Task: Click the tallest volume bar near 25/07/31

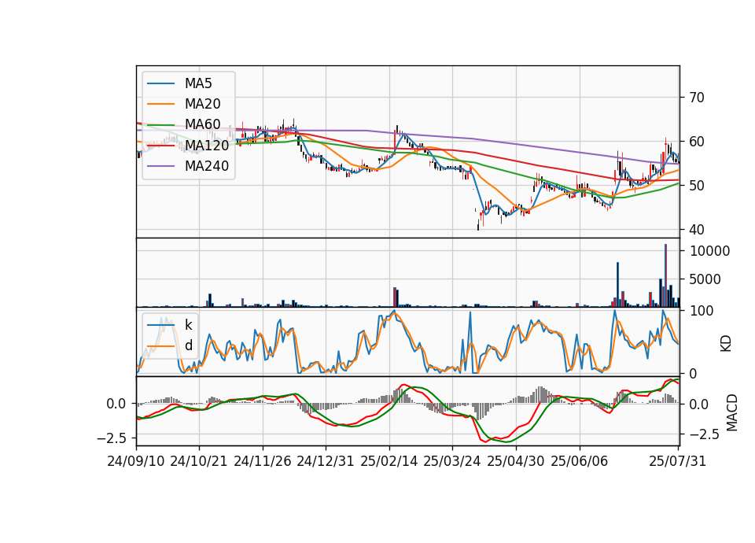Action: (666, 275)
